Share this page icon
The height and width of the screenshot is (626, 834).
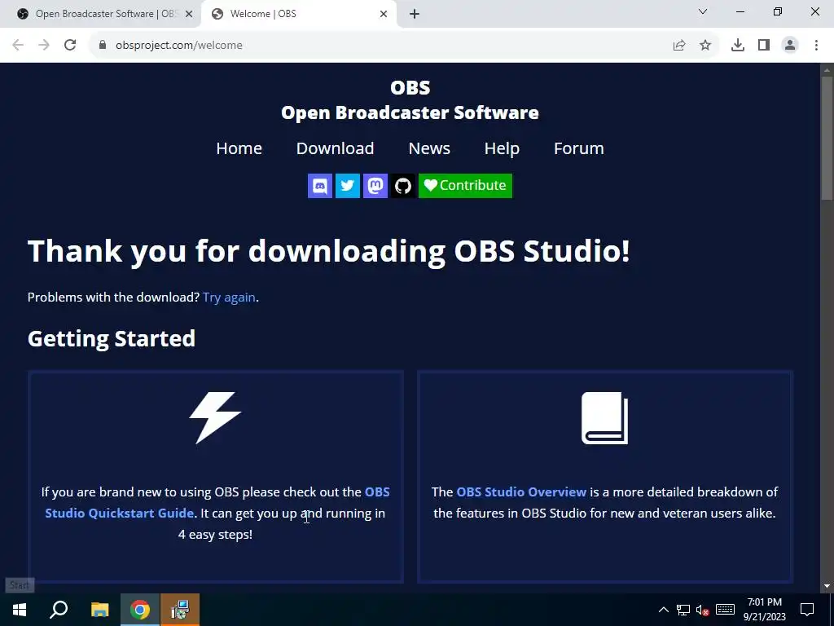point(679,46)
